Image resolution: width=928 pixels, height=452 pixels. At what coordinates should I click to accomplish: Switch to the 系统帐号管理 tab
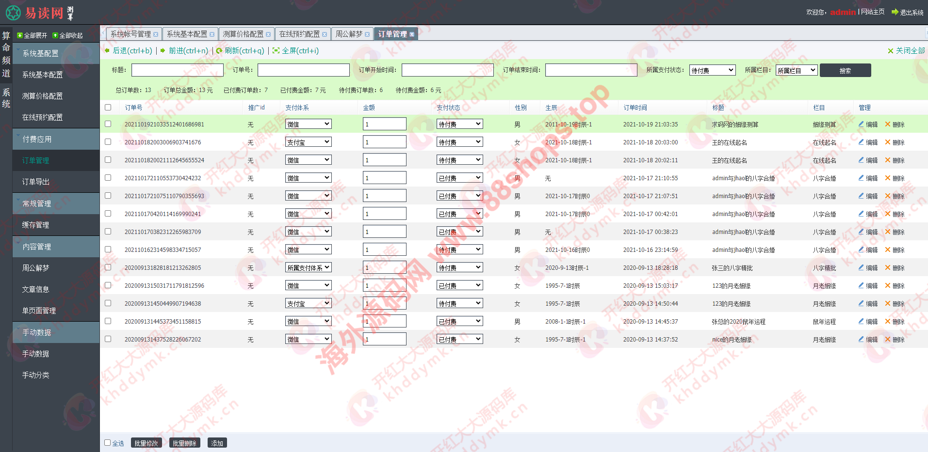(130, 34)
